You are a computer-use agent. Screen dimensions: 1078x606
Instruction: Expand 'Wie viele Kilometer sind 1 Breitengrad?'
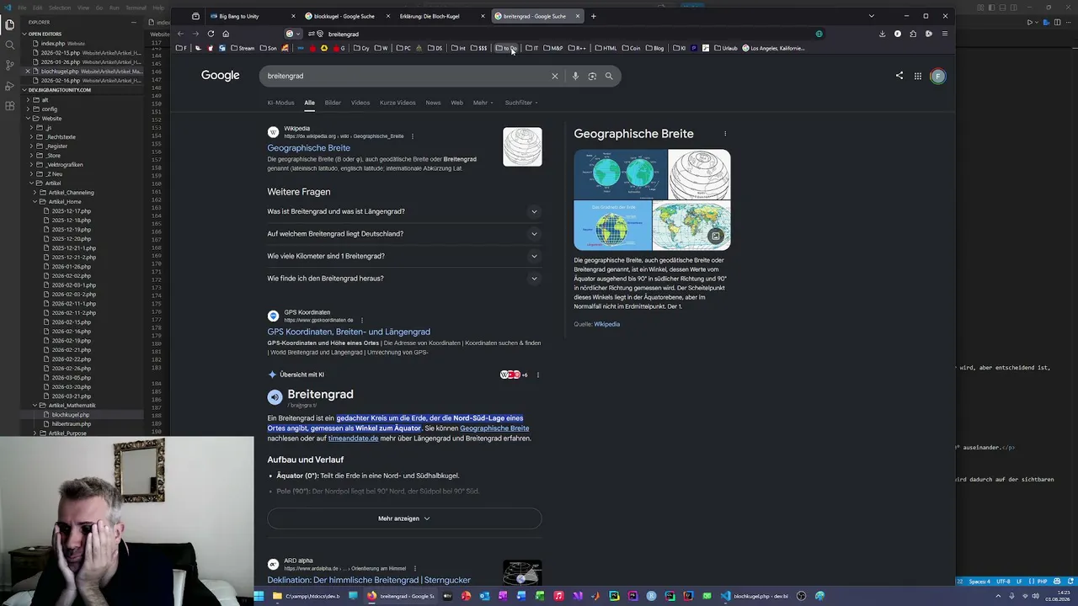404,256
